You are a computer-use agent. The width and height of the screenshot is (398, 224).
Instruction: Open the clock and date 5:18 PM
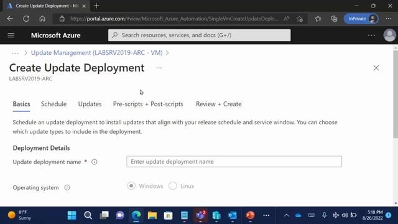373,215
